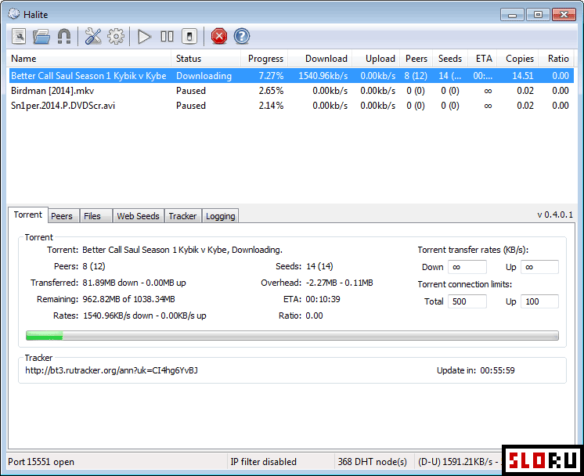Minimize the Halite window

(x=512, y=15)
